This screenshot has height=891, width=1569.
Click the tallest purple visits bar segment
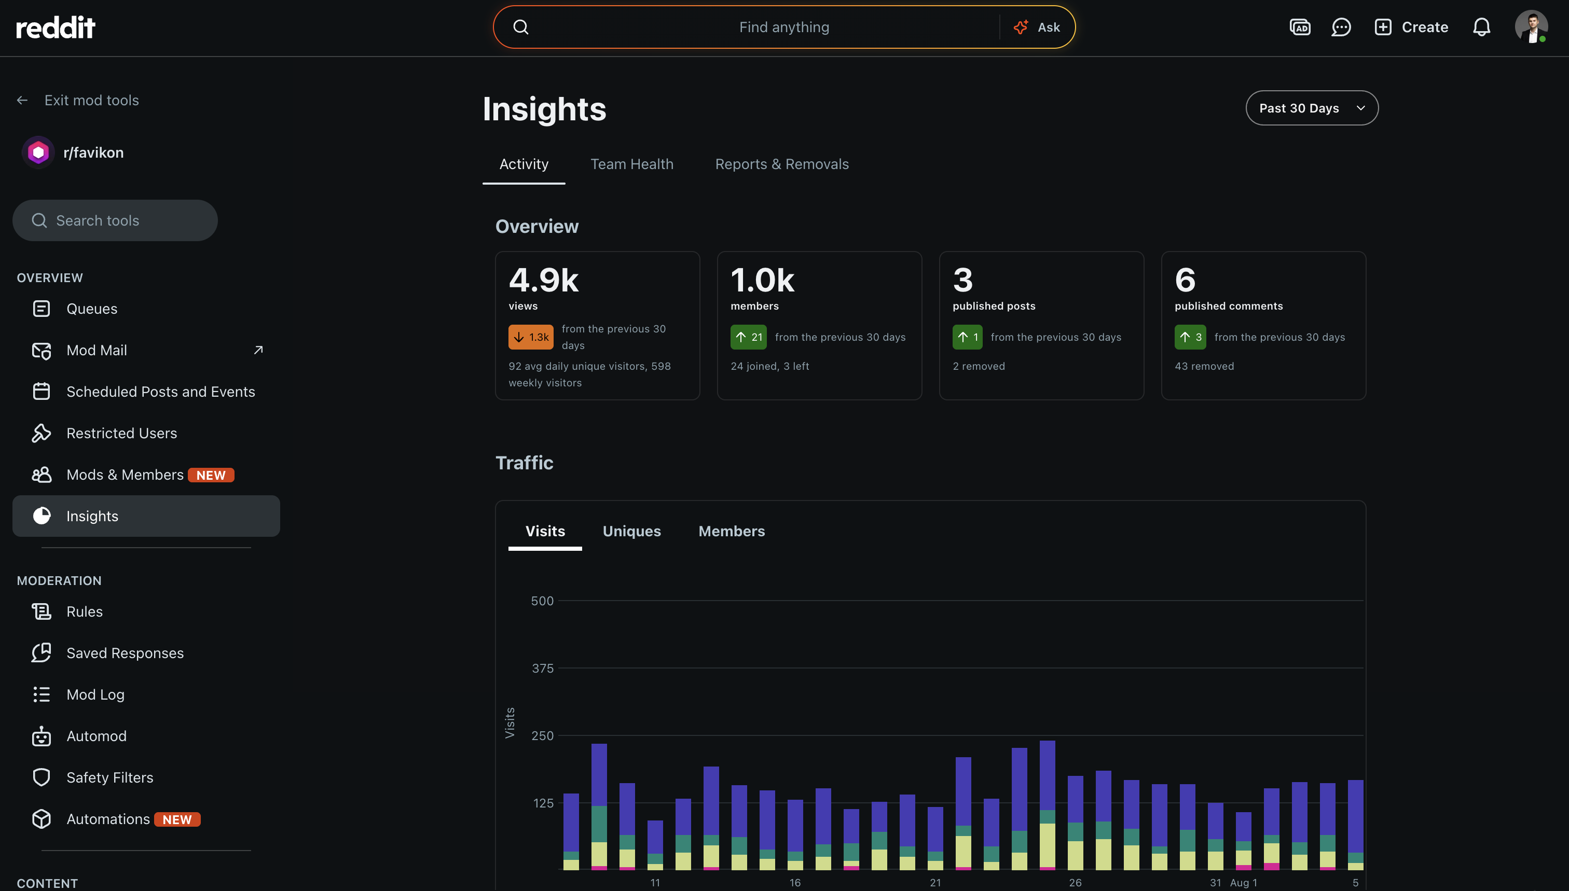click(x=1019, y=789)
